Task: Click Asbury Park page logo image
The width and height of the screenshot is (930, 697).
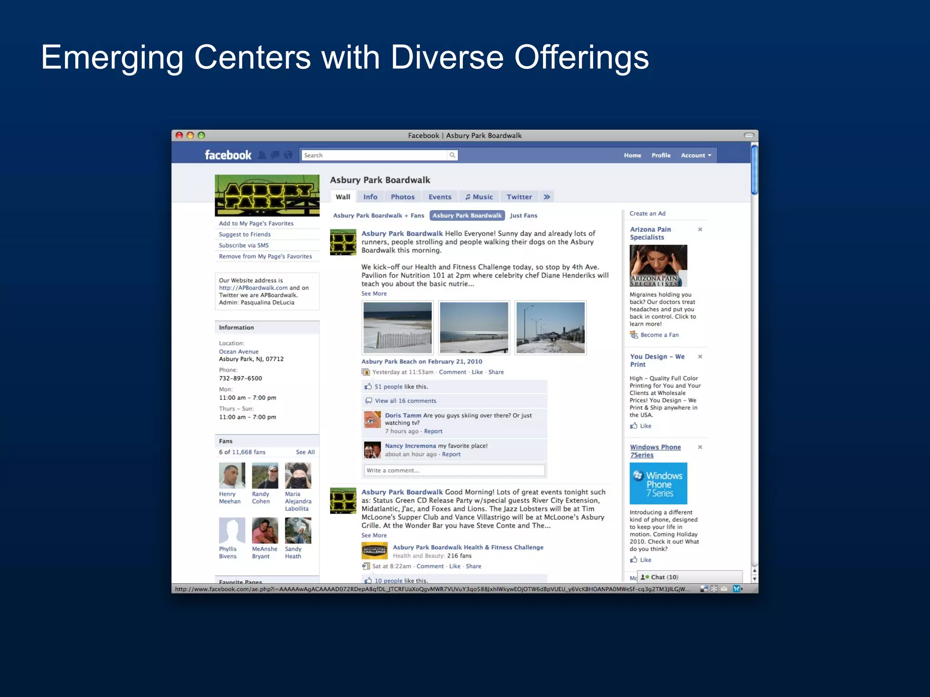Action: pyautogui.click(x=267, y=196)
